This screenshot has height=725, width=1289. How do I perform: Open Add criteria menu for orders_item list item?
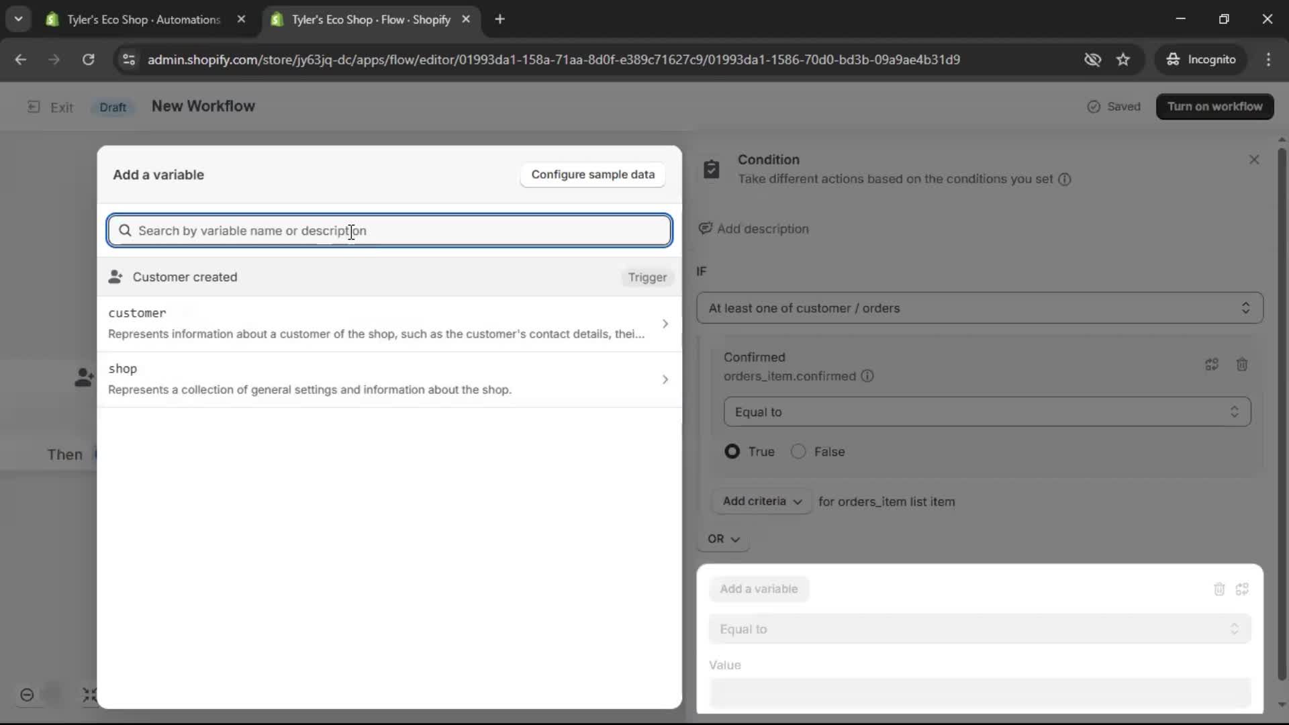(761, 501)
